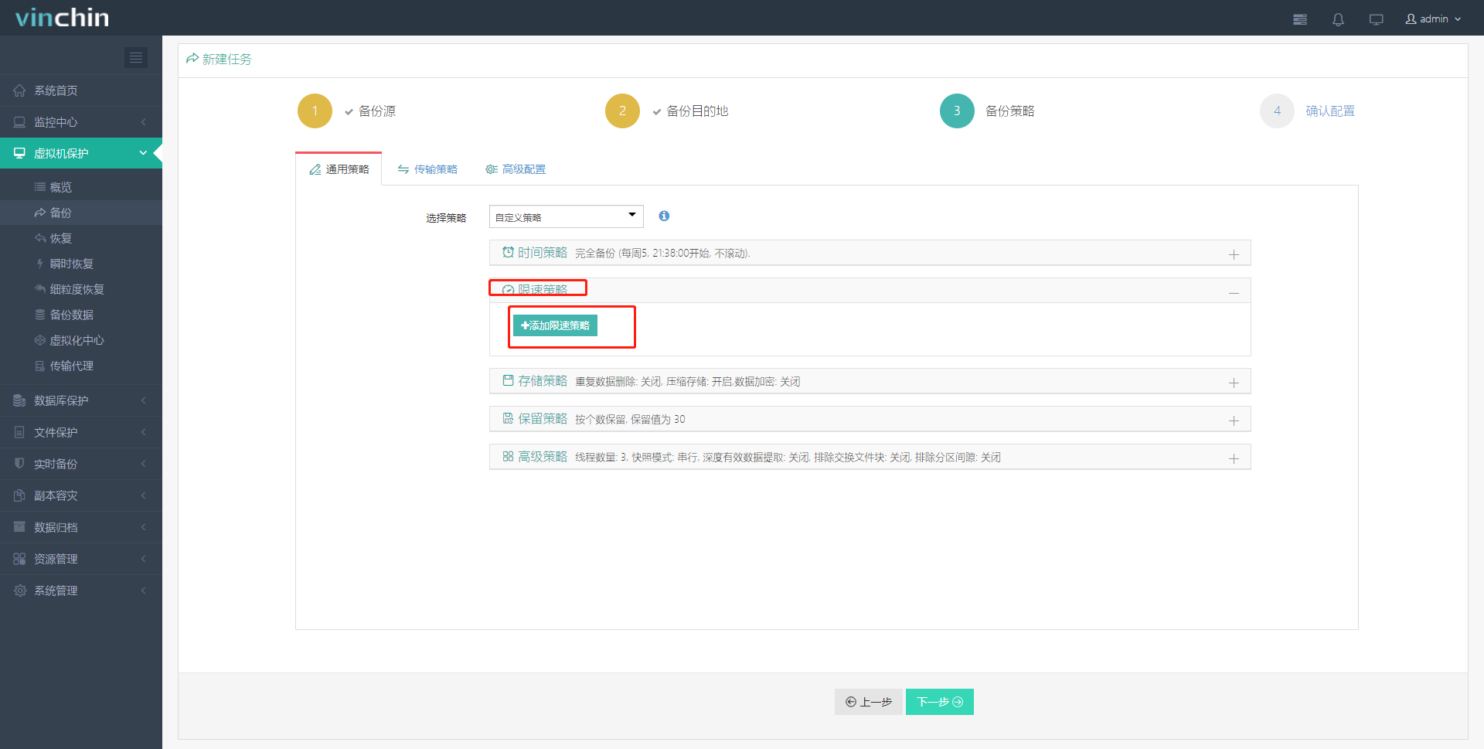Click 时间策略 section title

543,253
